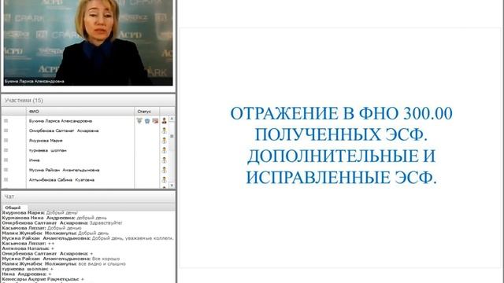This screenshot has height=283, width=504.
Task: Sort participants by the ФИО column header
Action: click(x=80, y=112)
